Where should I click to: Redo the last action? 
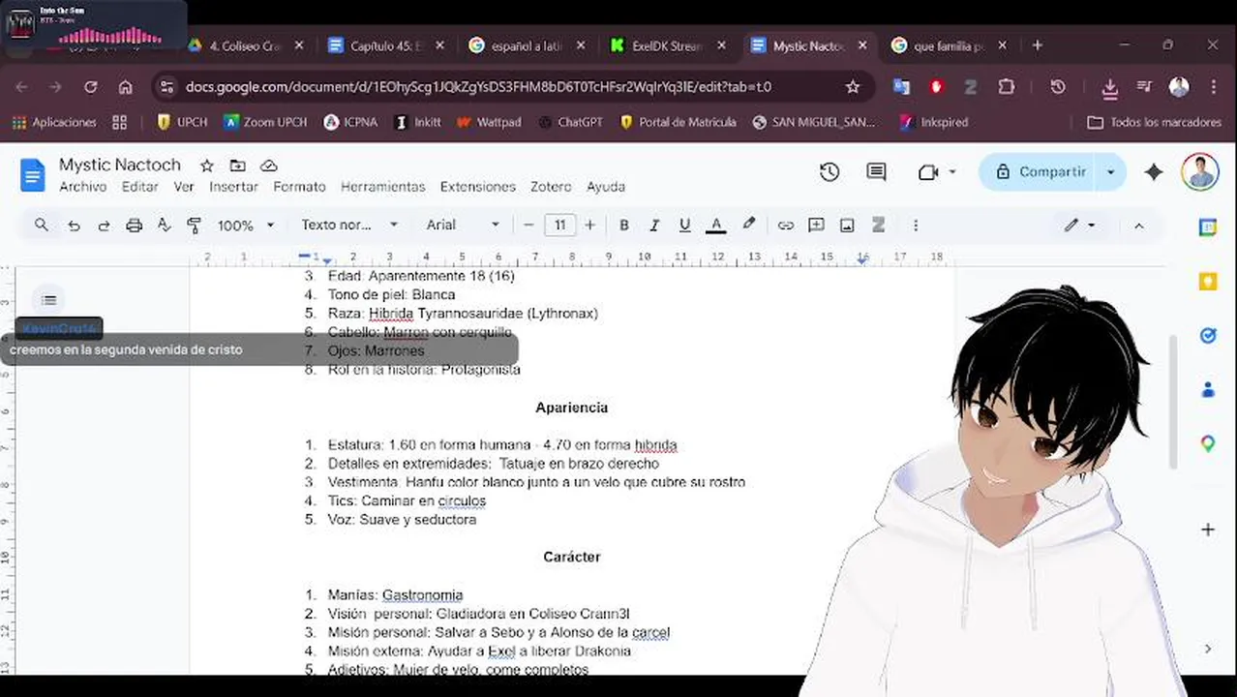(x=104, y=225)
